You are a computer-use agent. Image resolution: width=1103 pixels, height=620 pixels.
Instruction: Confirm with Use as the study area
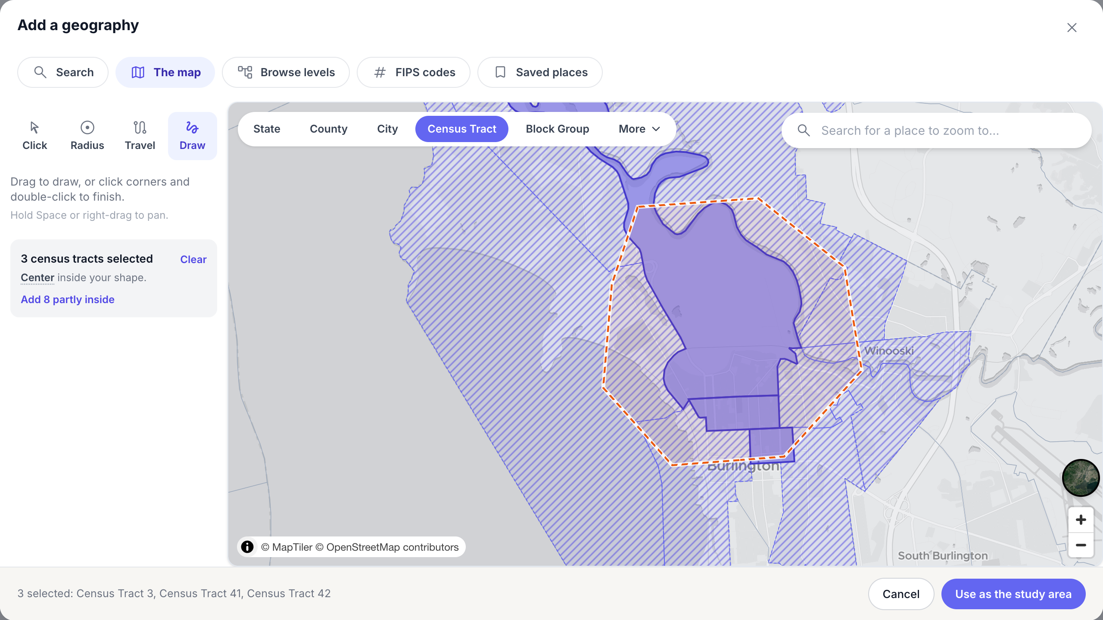1013,594
